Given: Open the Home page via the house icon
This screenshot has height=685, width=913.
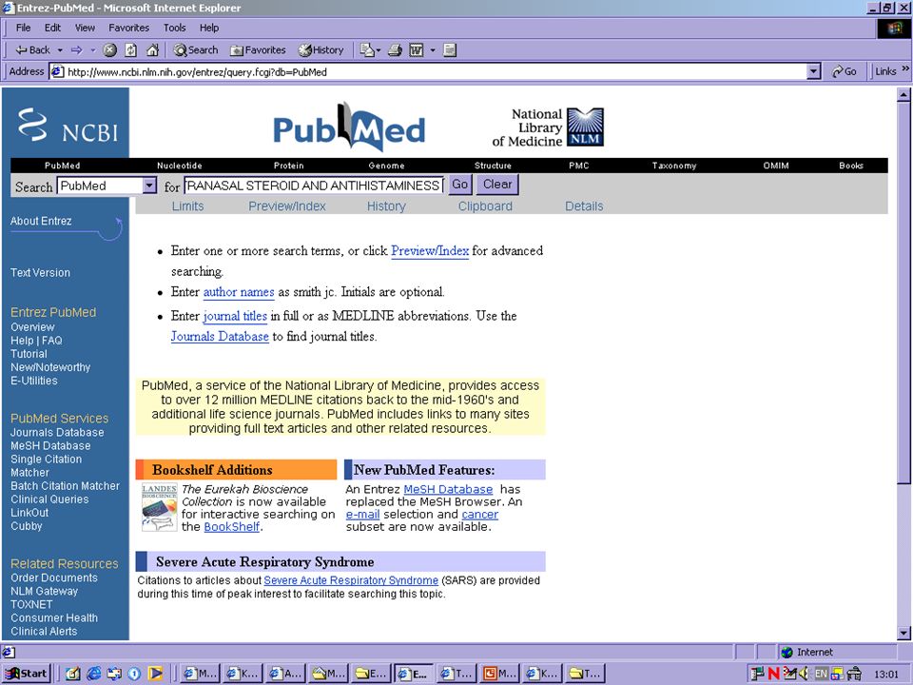Looking at the screenshot, I should click(x=152, y=50).
